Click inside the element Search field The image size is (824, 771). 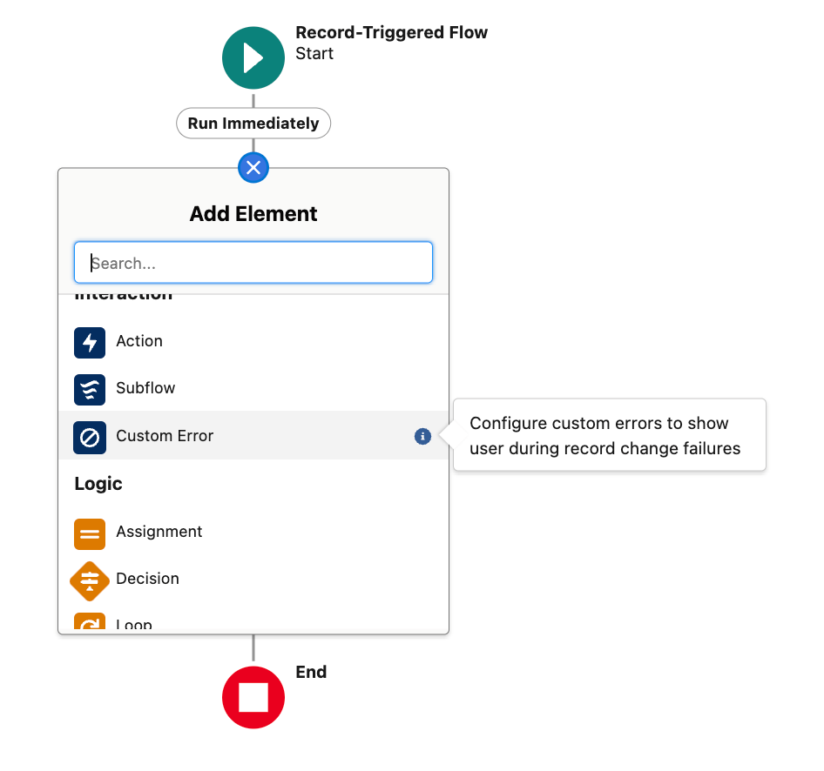click(x=253, y=262)
